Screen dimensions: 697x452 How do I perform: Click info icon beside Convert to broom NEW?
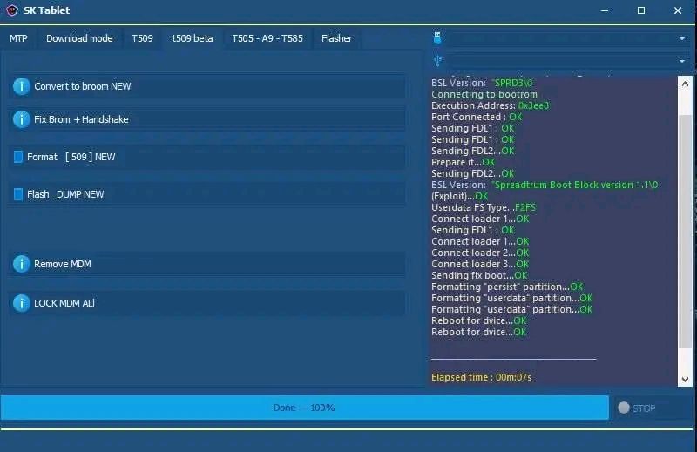click(21, 86)
